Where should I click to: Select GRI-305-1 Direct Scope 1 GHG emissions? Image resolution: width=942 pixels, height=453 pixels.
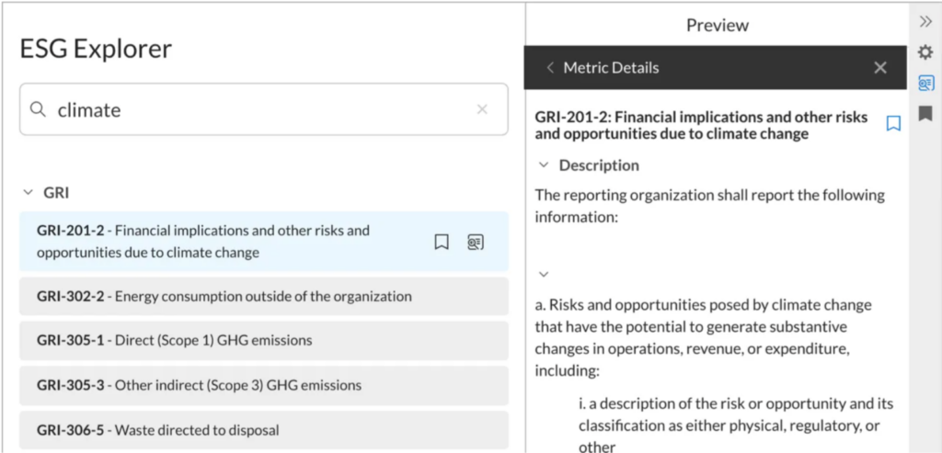[264, 341]
